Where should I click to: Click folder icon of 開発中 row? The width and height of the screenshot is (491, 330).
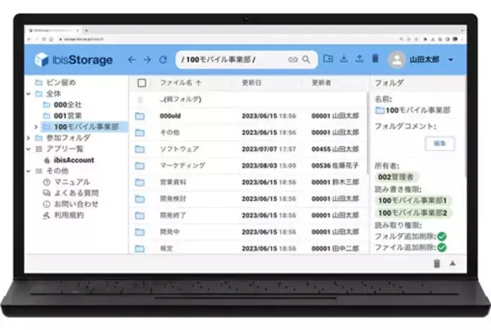coord(140,232)
